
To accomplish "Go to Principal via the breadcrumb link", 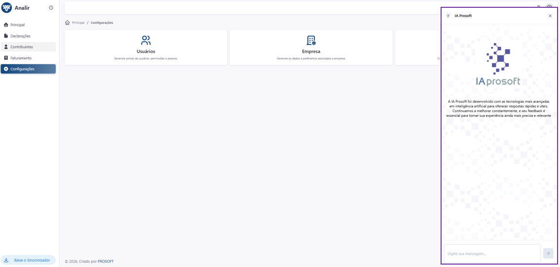I will (x=78, y=22).
